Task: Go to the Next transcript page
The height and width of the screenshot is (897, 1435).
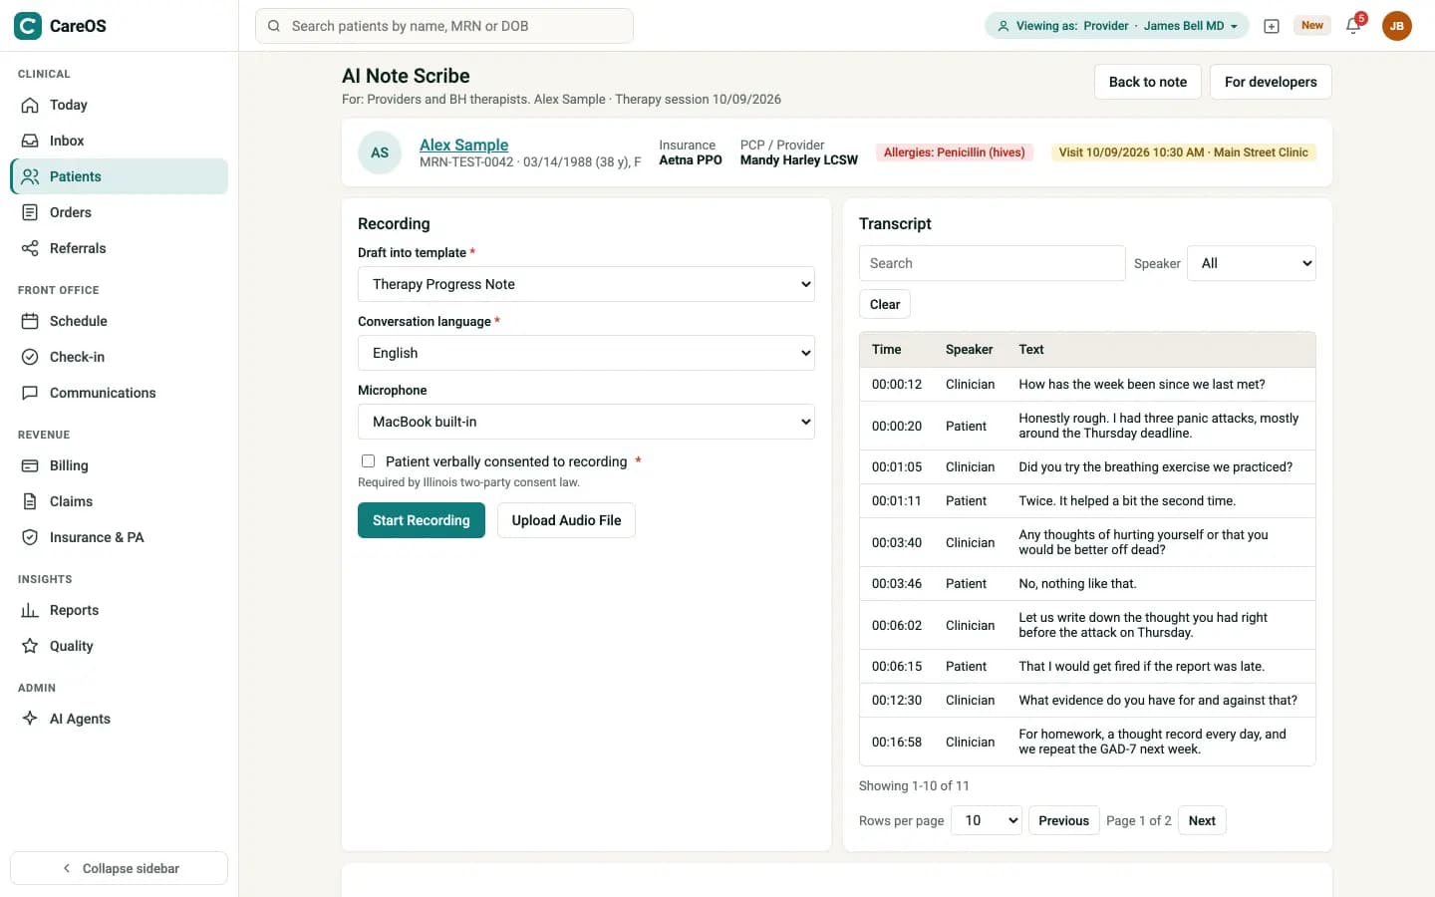Action: pos(1202,820)
